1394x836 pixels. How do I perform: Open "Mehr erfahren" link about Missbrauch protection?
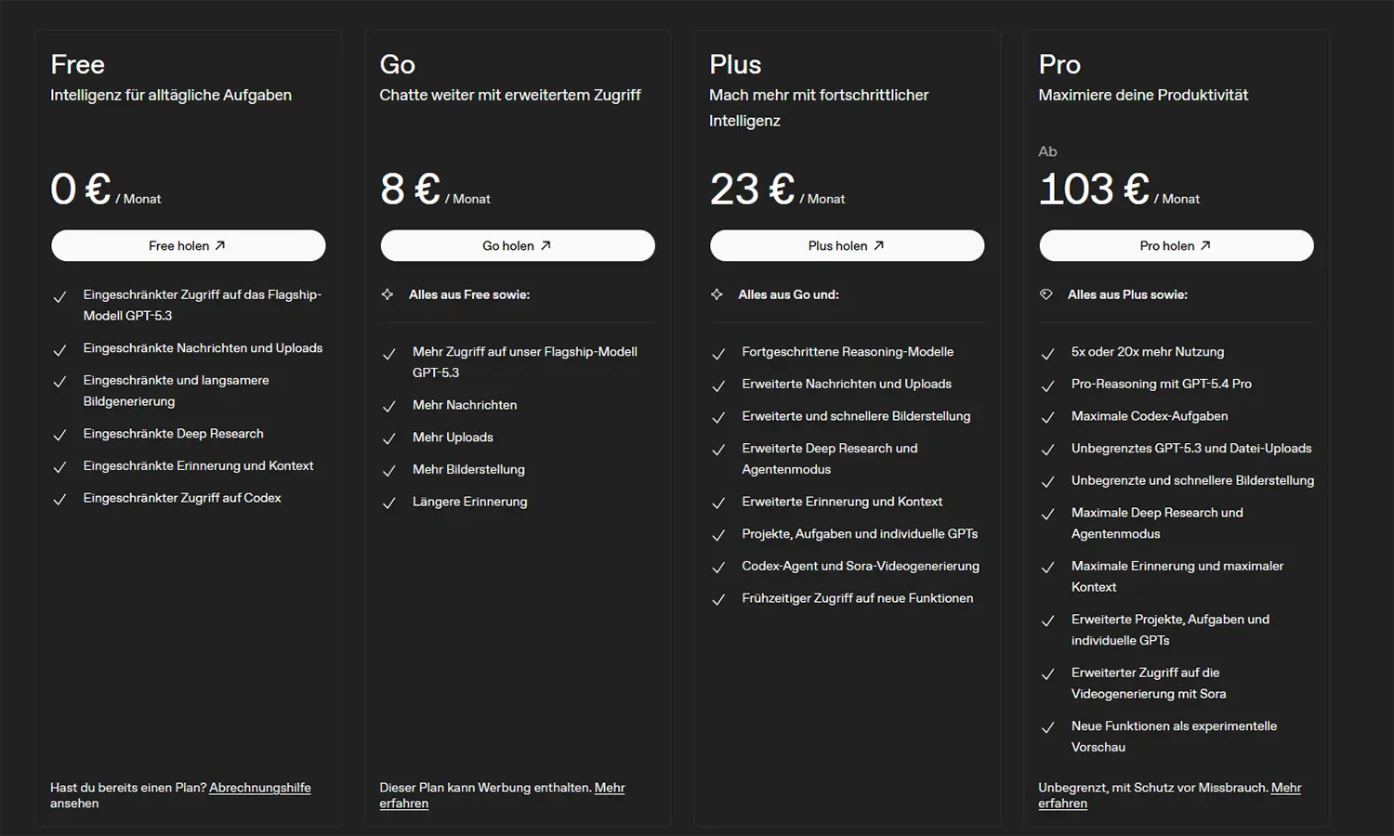(1285, 788)
